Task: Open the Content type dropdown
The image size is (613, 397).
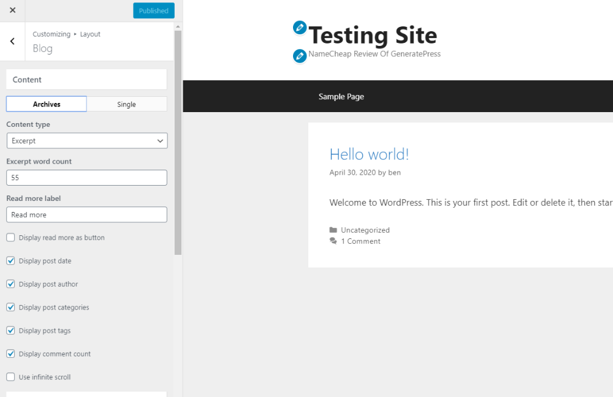Action: tap(87, 141)
